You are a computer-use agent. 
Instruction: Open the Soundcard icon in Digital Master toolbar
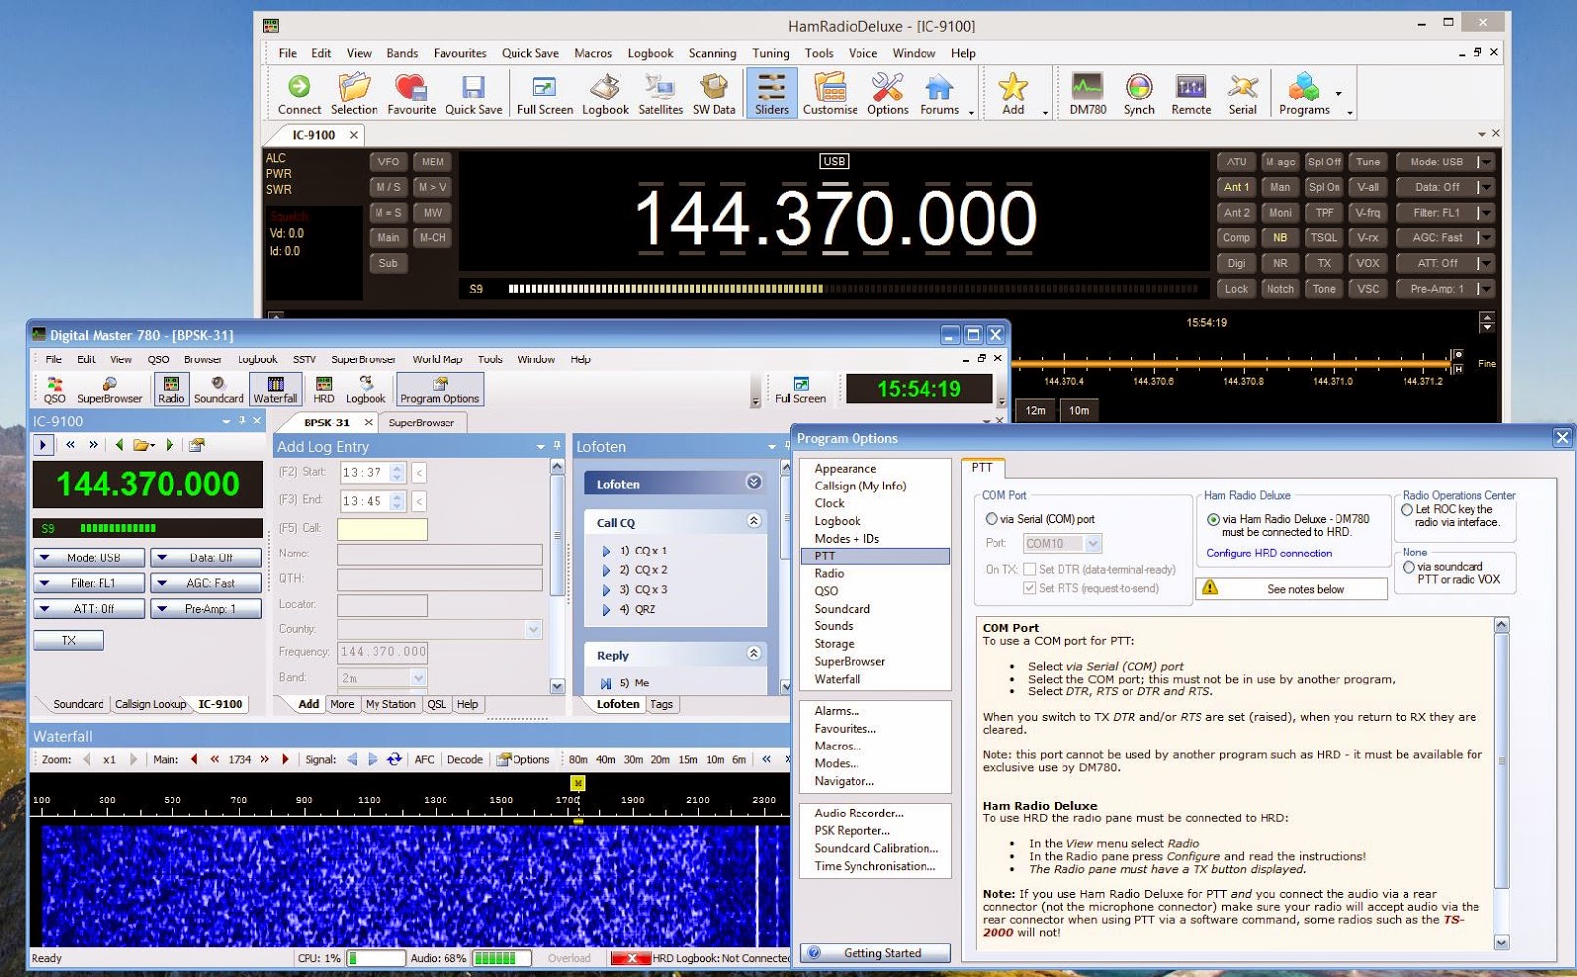coord(218,389)
